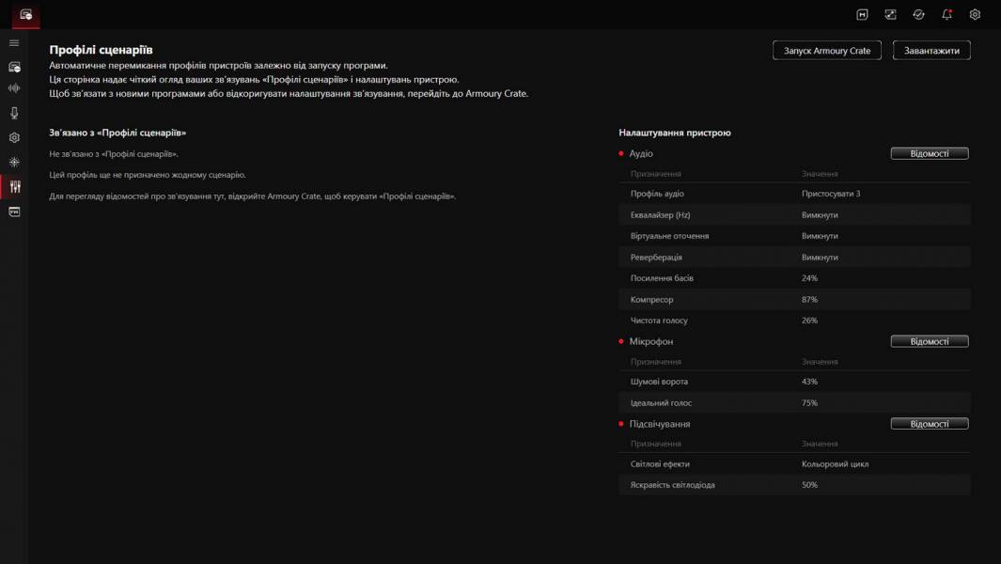Select the Профіль аудіо row label
1001x564 pixels.
[657, 194]
